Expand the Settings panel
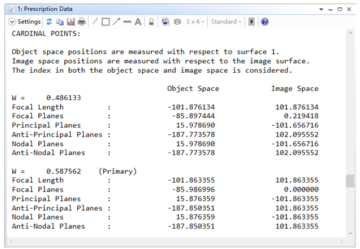Screen dimensions: 360x249 [24, 22]
